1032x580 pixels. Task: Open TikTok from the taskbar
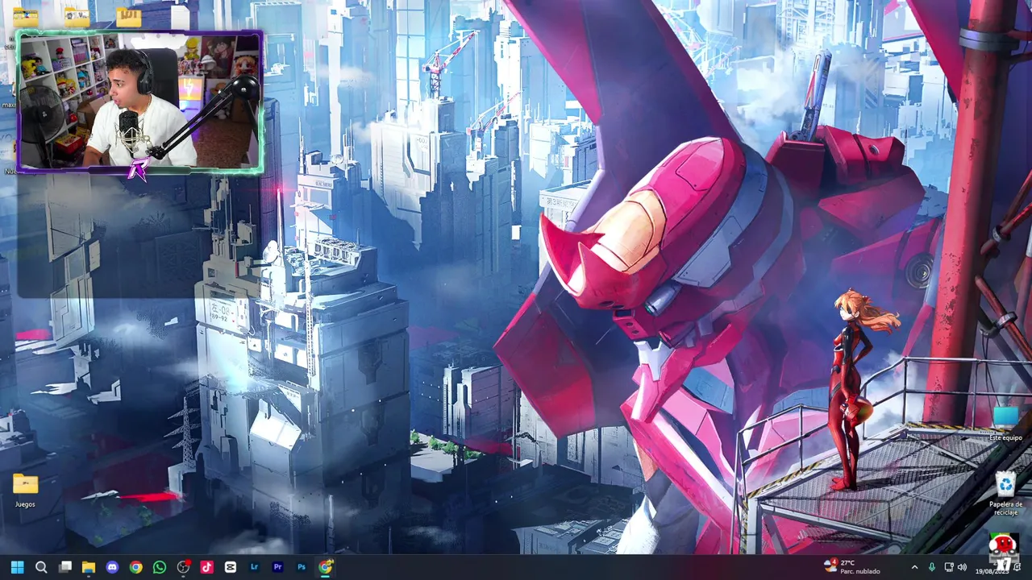point(206,567)
